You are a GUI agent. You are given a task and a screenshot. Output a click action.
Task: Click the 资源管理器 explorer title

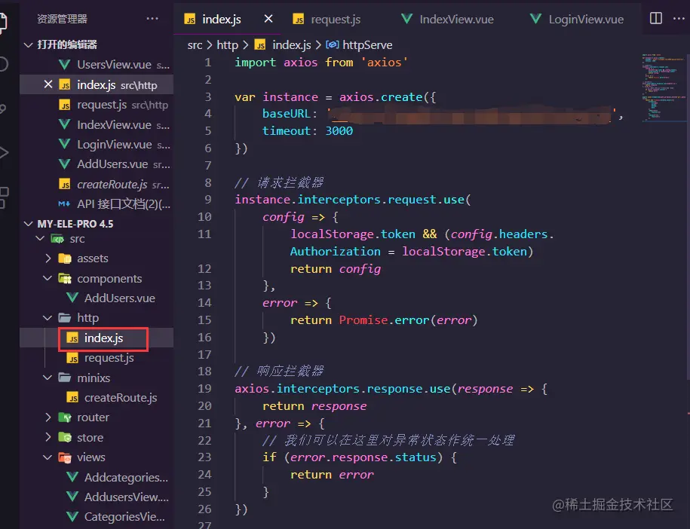62,19
